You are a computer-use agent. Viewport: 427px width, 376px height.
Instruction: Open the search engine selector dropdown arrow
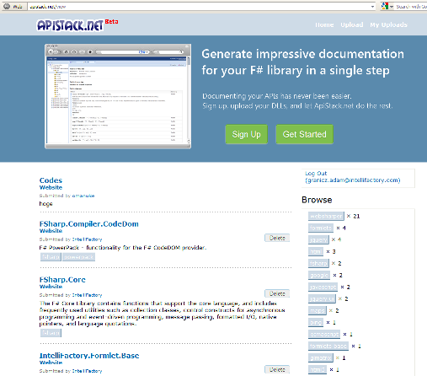click(392, 7)
